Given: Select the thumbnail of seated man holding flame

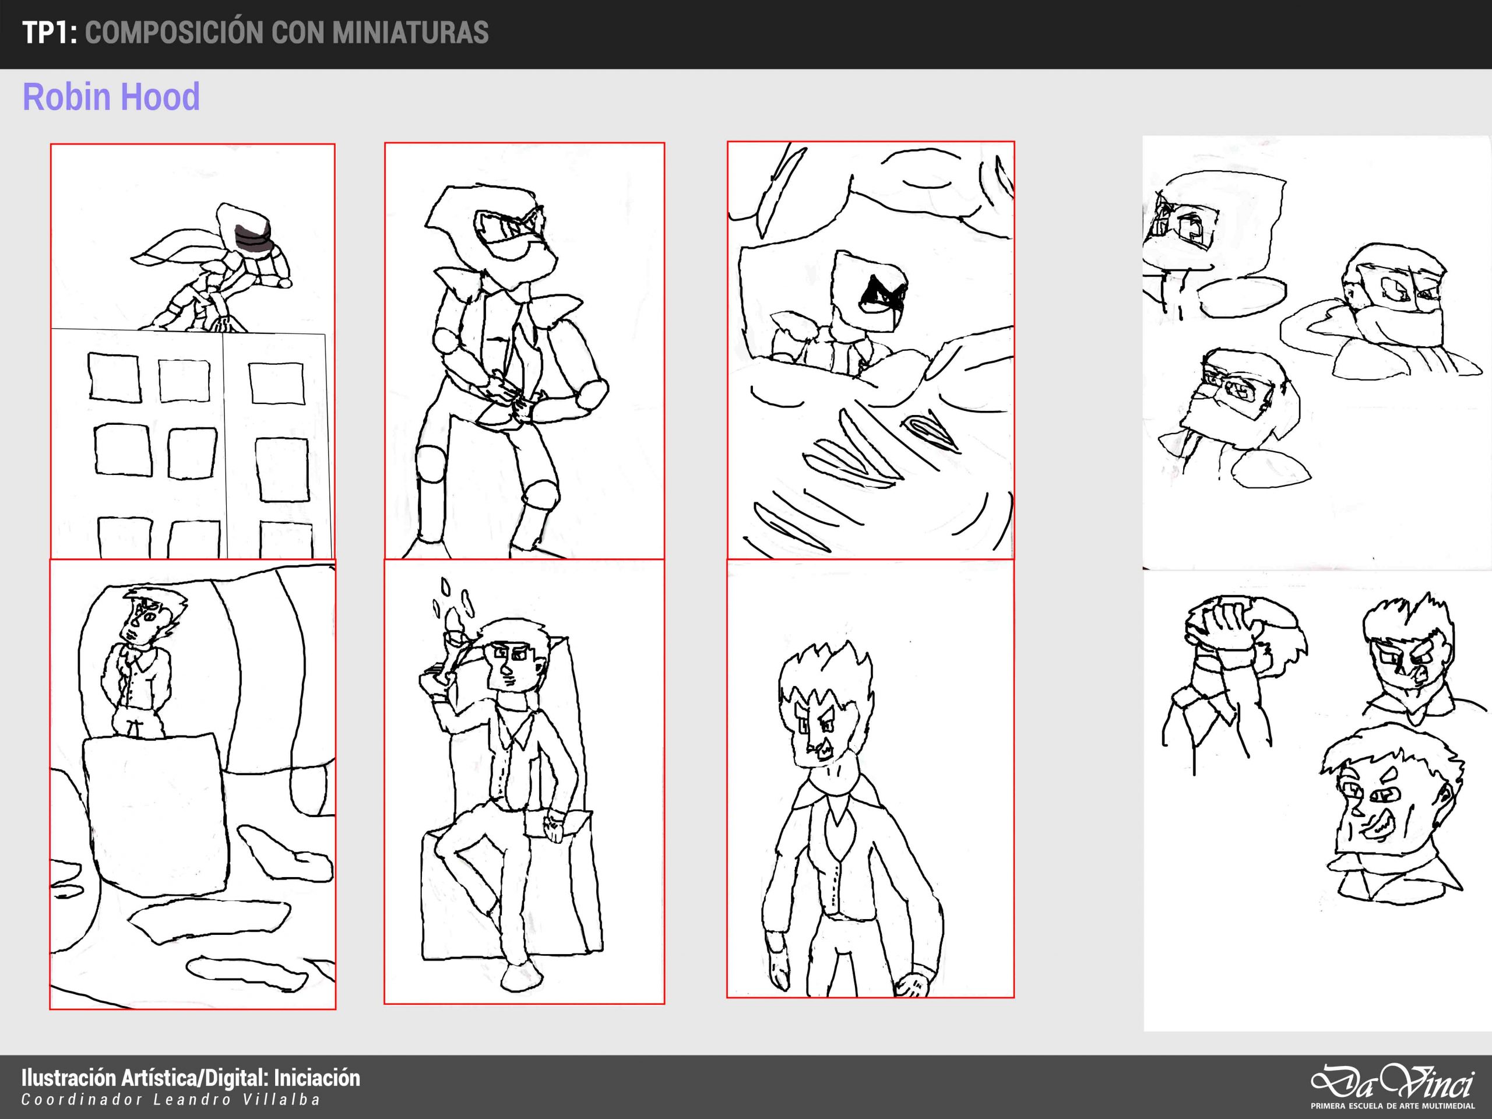Looking at the screenshot, I should coord(524,781).
